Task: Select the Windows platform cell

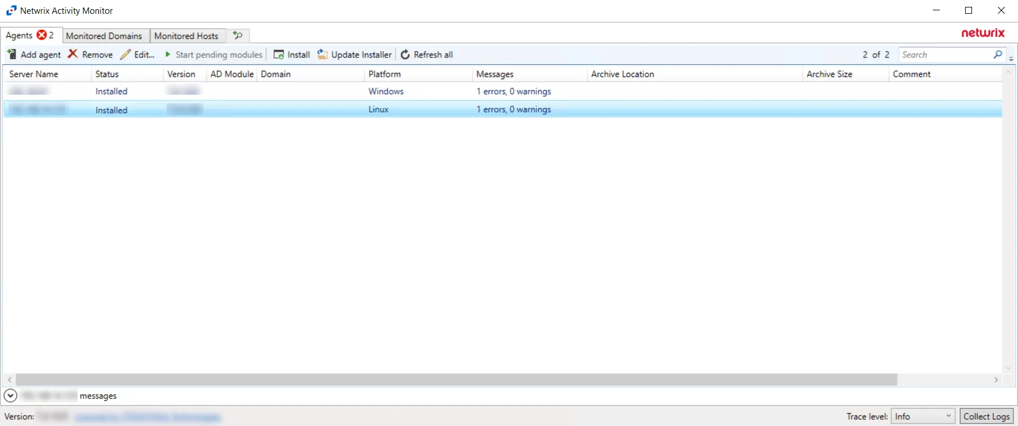Action: 386,91
